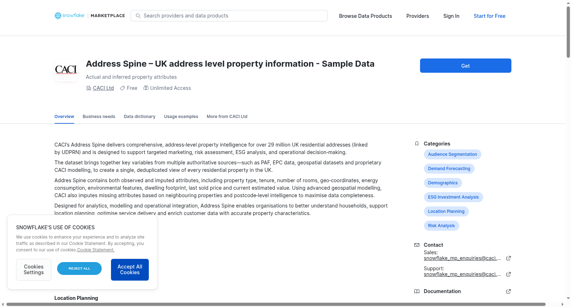Image resolution: width=571 pixels, height=307 pixels.
Task: Click the 'Unlimited Access' text
Action: (171, 88)
